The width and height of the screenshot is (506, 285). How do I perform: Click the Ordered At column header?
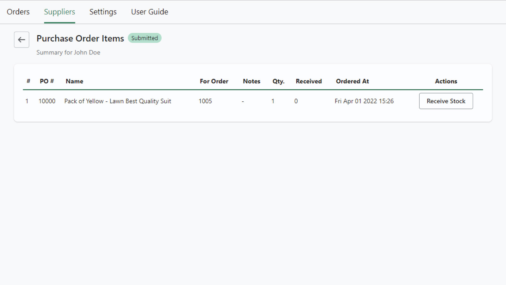pos(352,81)
